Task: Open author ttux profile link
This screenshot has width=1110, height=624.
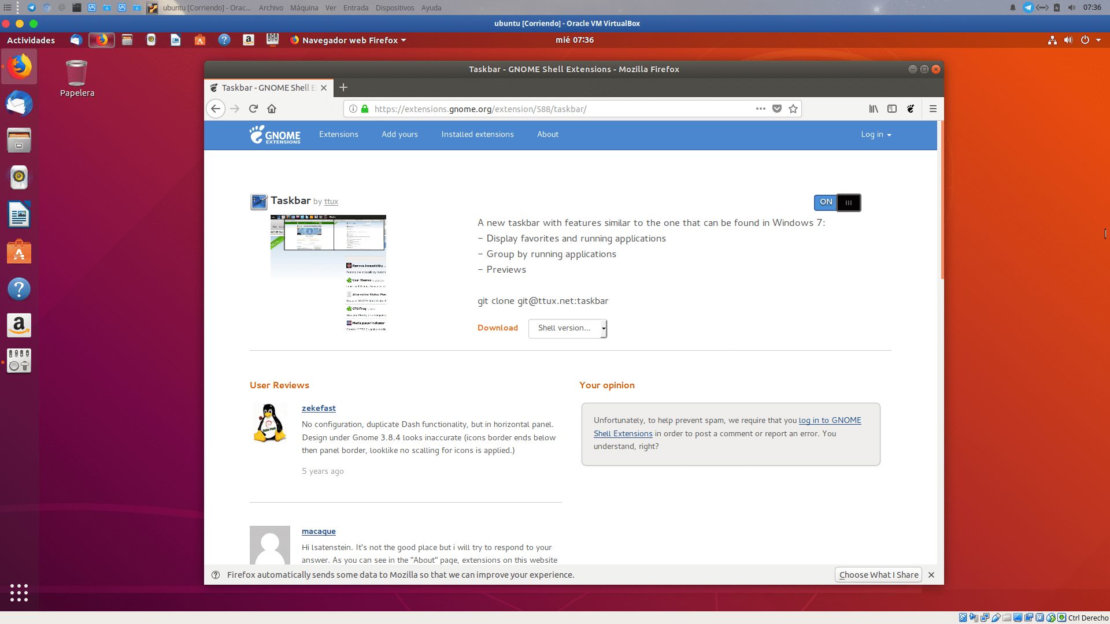Action: pos(331,202)
